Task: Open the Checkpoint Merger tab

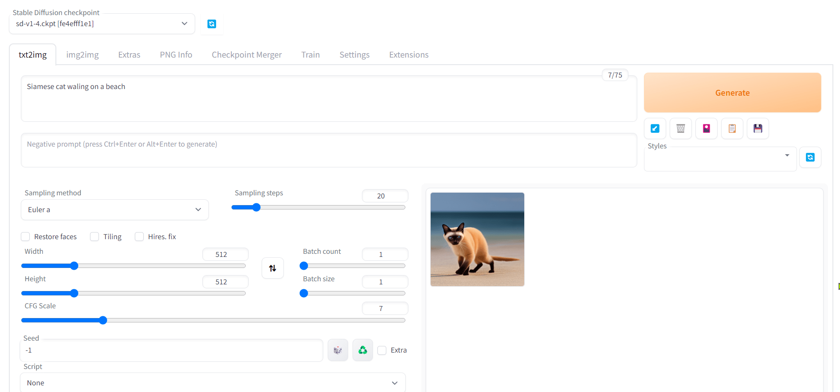Action: tap(247, 55)
